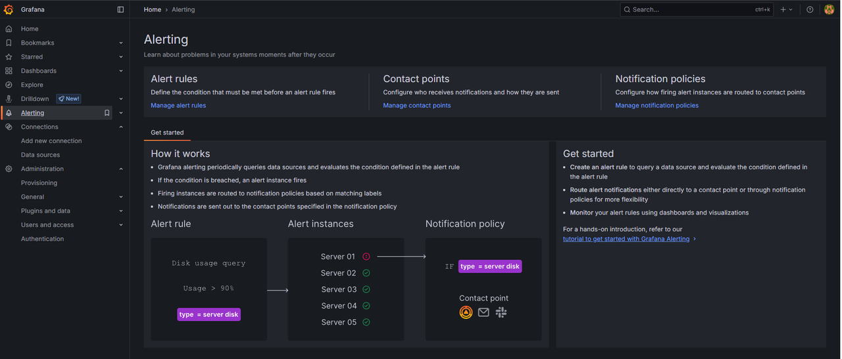The height and width of the screenshot is (359, 842).
Task: Expand the Alerting section chevron
Action: click(121, 113)
